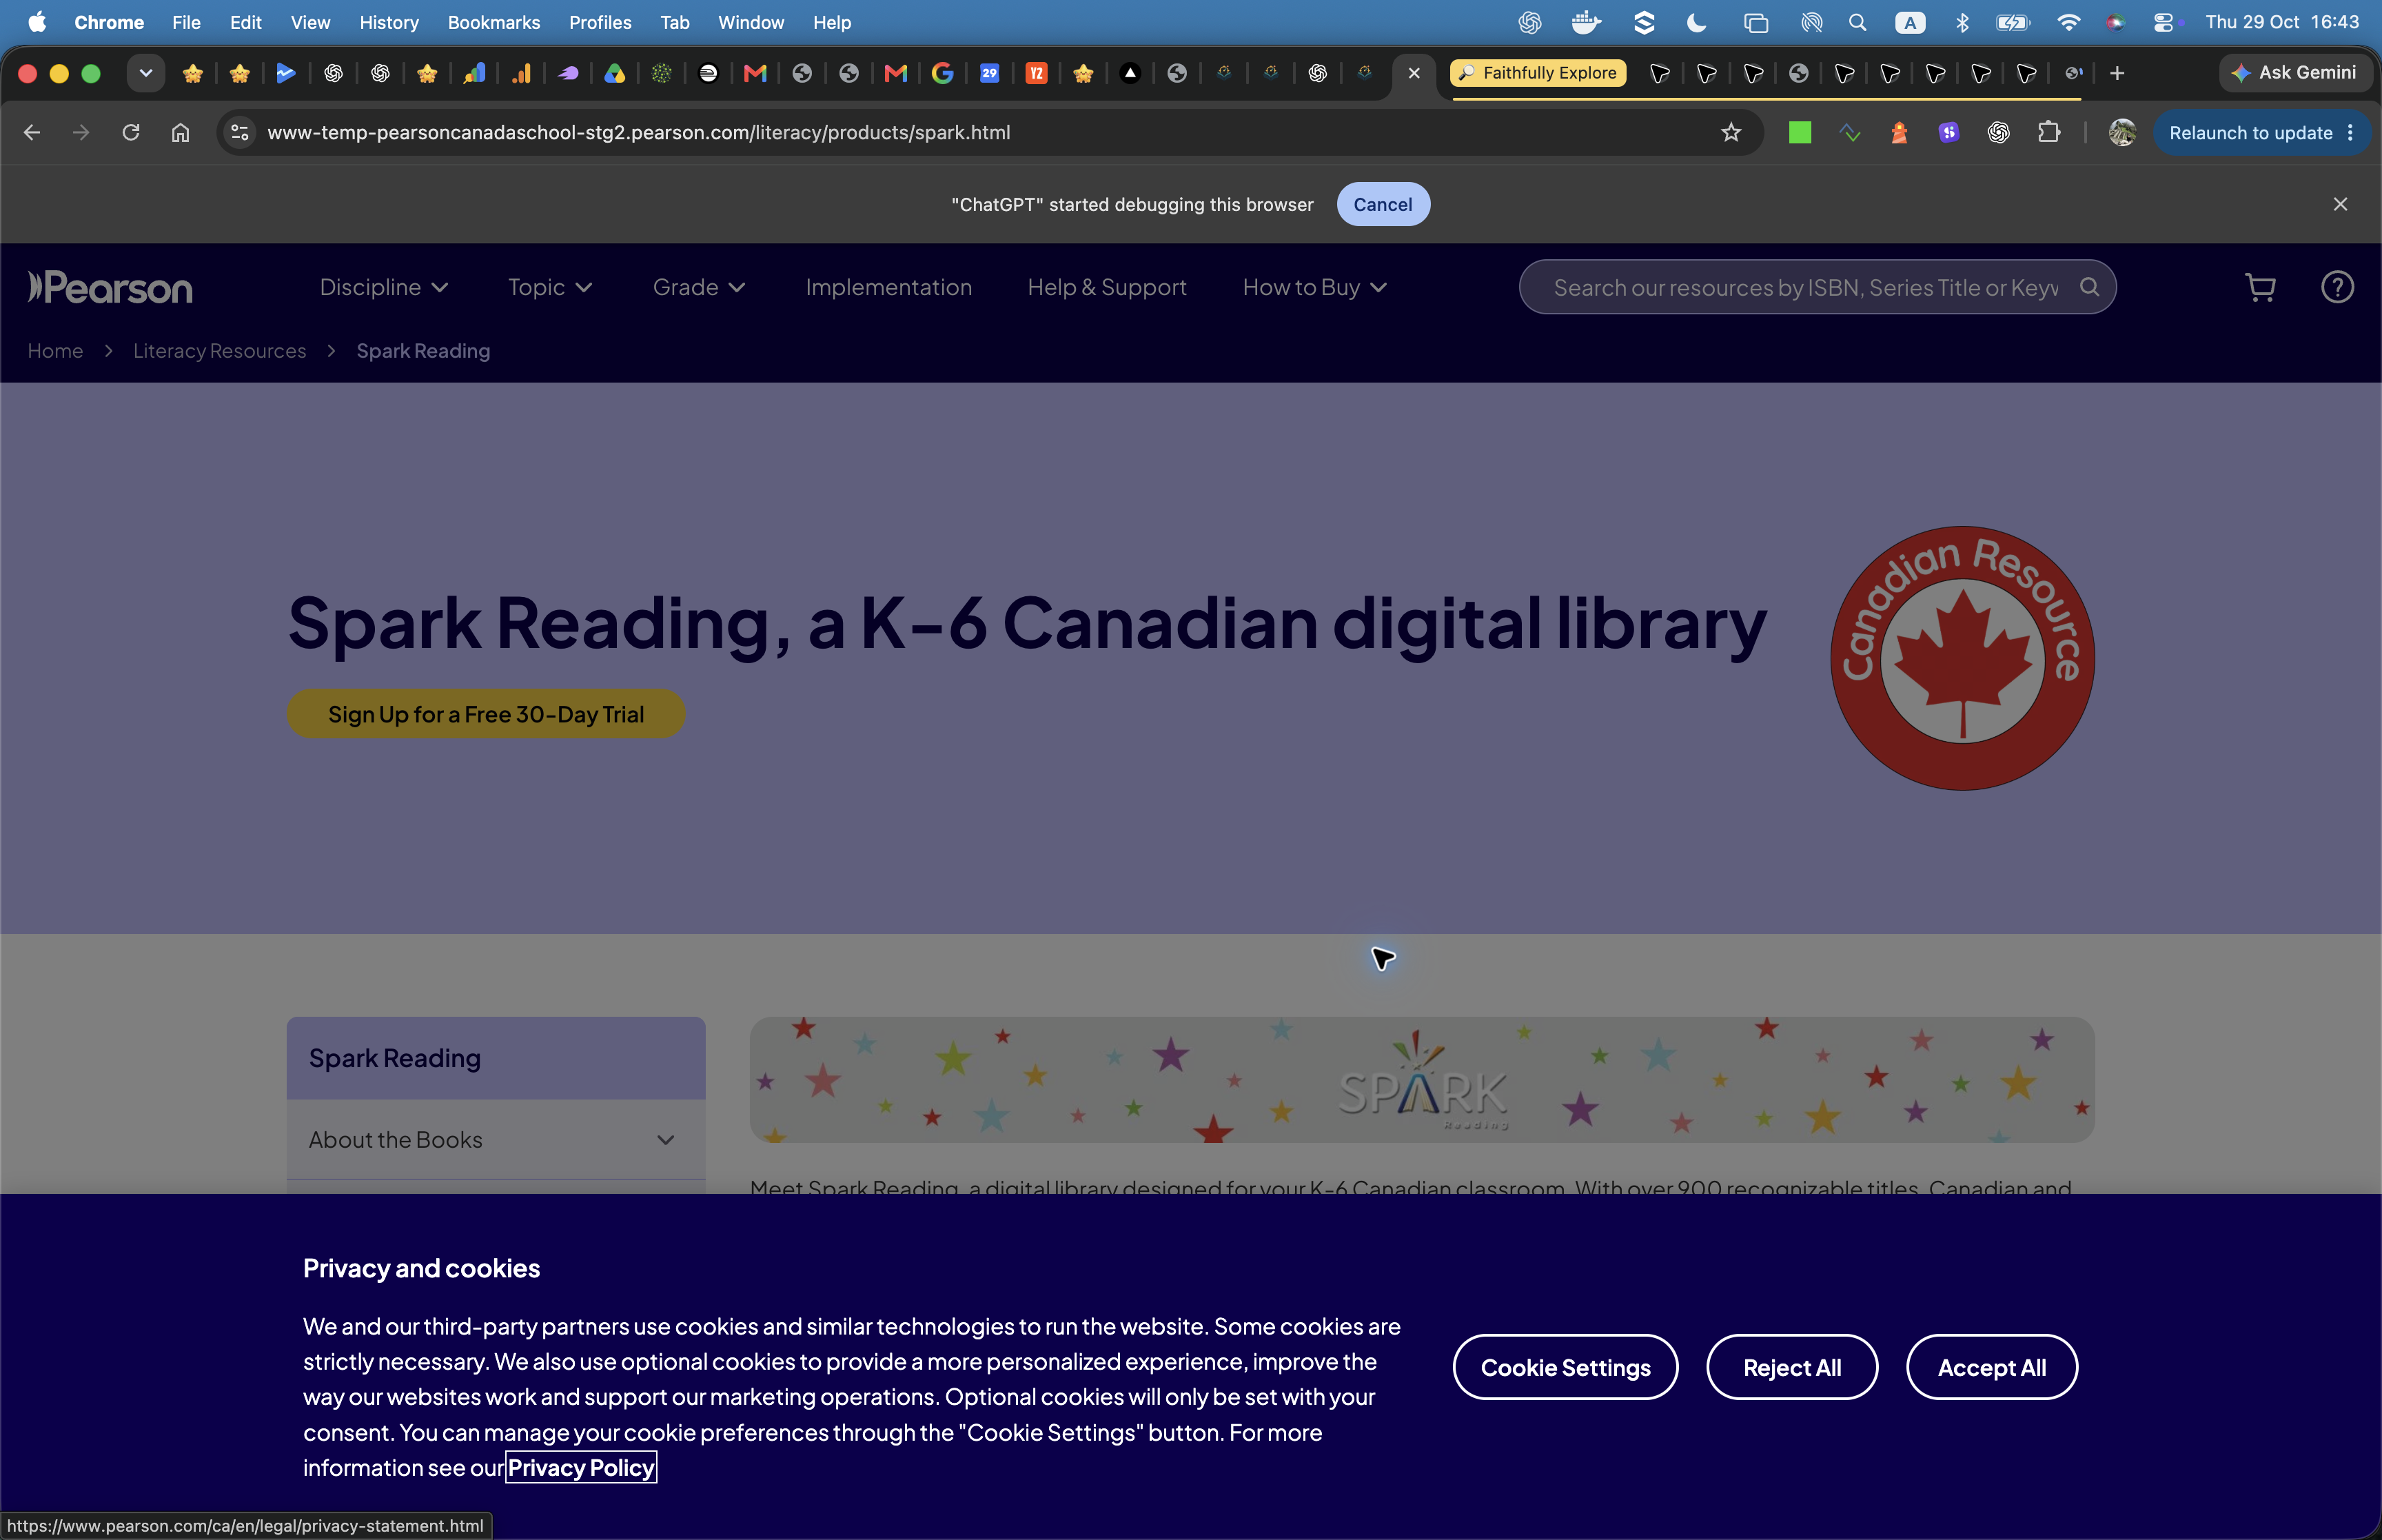Image resolution: width=2382 pixels, height=1540 pixels.
Task: Expand the Discipline dropdown menu
Action: coord(384,288)
